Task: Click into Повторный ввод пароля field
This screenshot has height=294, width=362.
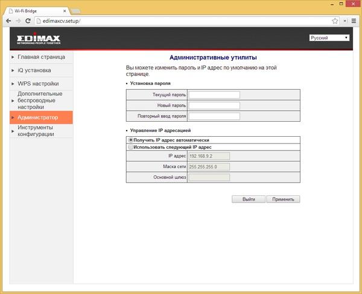Action: [x=214, y=116]
